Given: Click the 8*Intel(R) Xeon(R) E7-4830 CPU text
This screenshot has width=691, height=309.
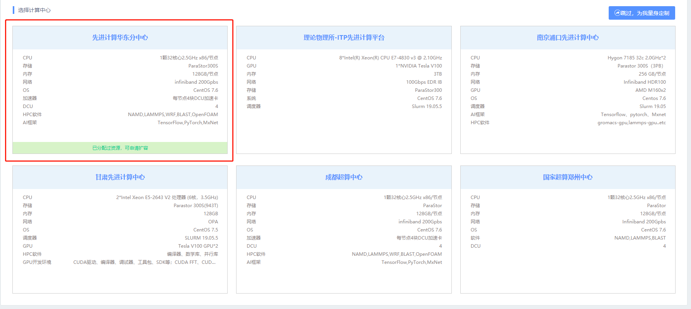Looking at the screenshot, I should coord(390,58).
